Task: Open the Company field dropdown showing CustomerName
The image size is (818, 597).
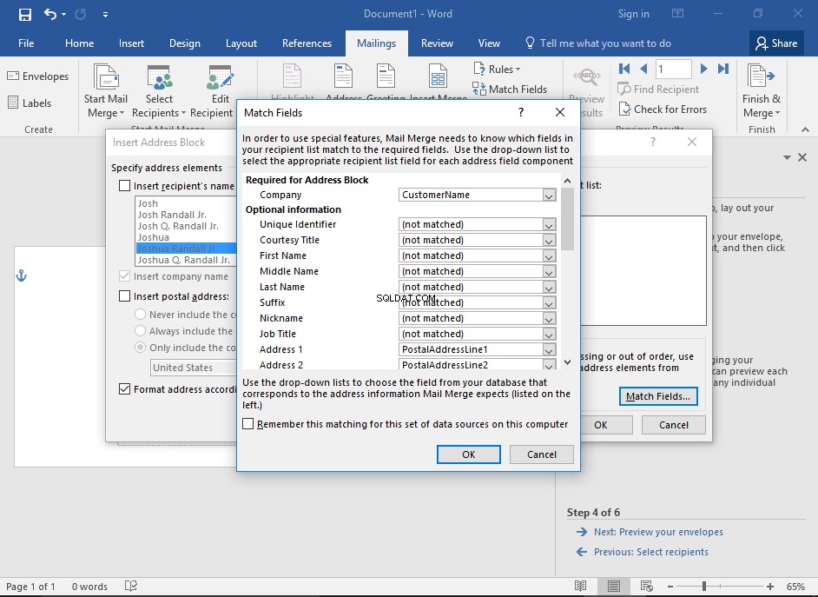Action: (548, 196)
